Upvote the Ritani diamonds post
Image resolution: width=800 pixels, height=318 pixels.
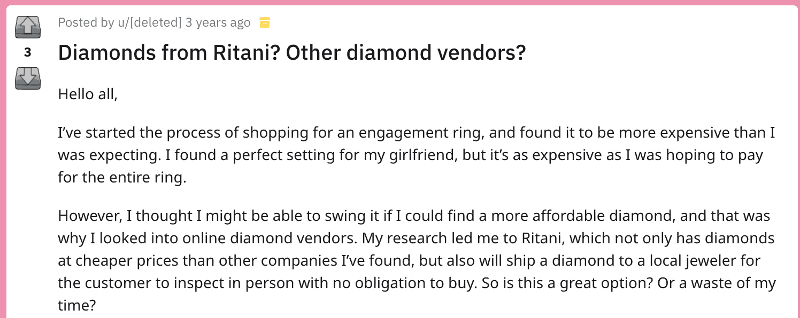pos(27,27)
